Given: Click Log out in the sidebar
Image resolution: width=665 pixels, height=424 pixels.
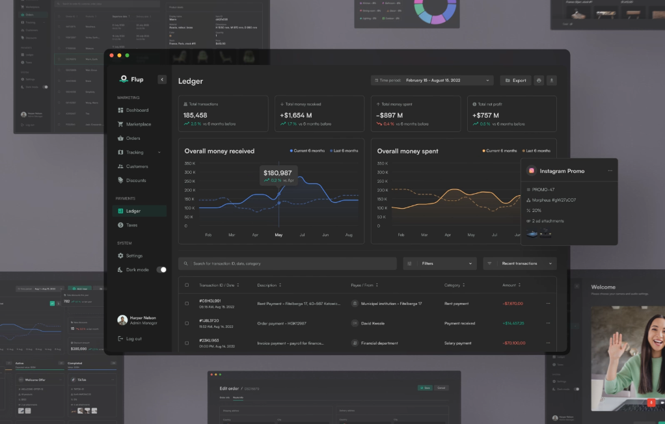Looking at the screenshot, I should pyautogui.click(x=133, y=339).
